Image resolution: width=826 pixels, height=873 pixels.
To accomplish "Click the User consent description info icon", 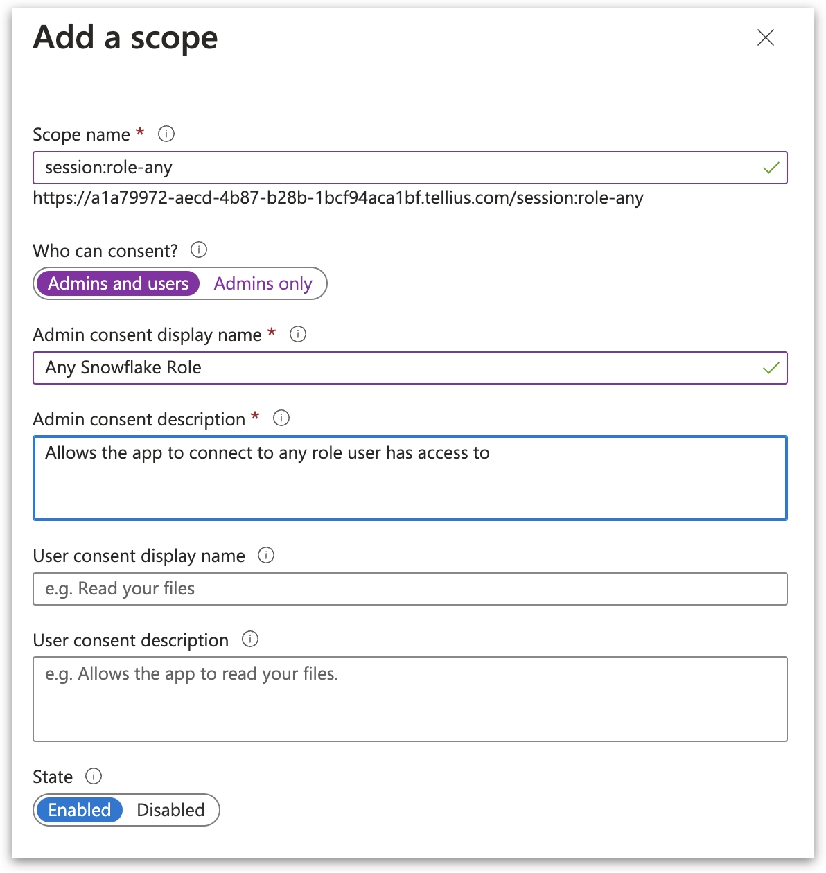I will pos(250,640).
